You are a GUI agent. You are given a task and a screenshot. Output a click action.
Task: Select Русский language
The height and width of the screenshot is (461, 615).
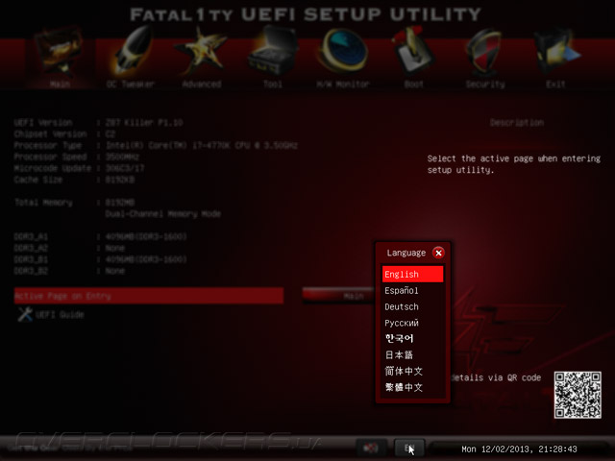point(412,323)
